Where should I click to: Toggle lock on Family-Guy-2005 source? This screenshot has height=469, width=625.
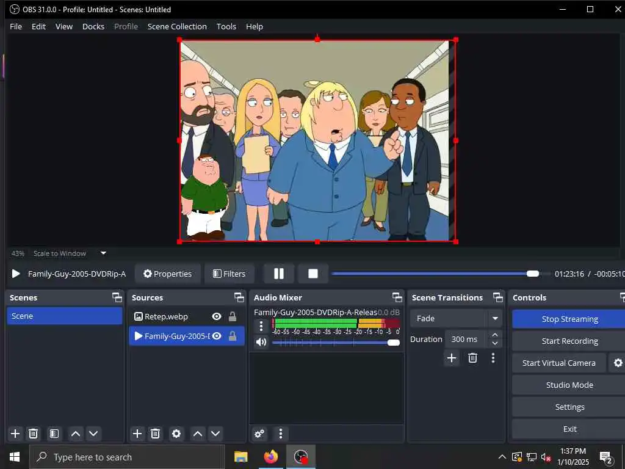233,336
